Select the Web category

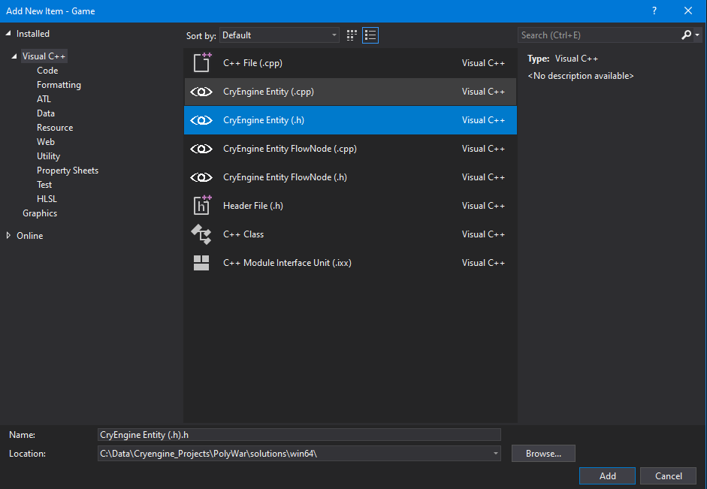tap(46, 142)
